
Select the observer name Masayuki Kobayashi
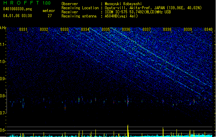point(123,4)
